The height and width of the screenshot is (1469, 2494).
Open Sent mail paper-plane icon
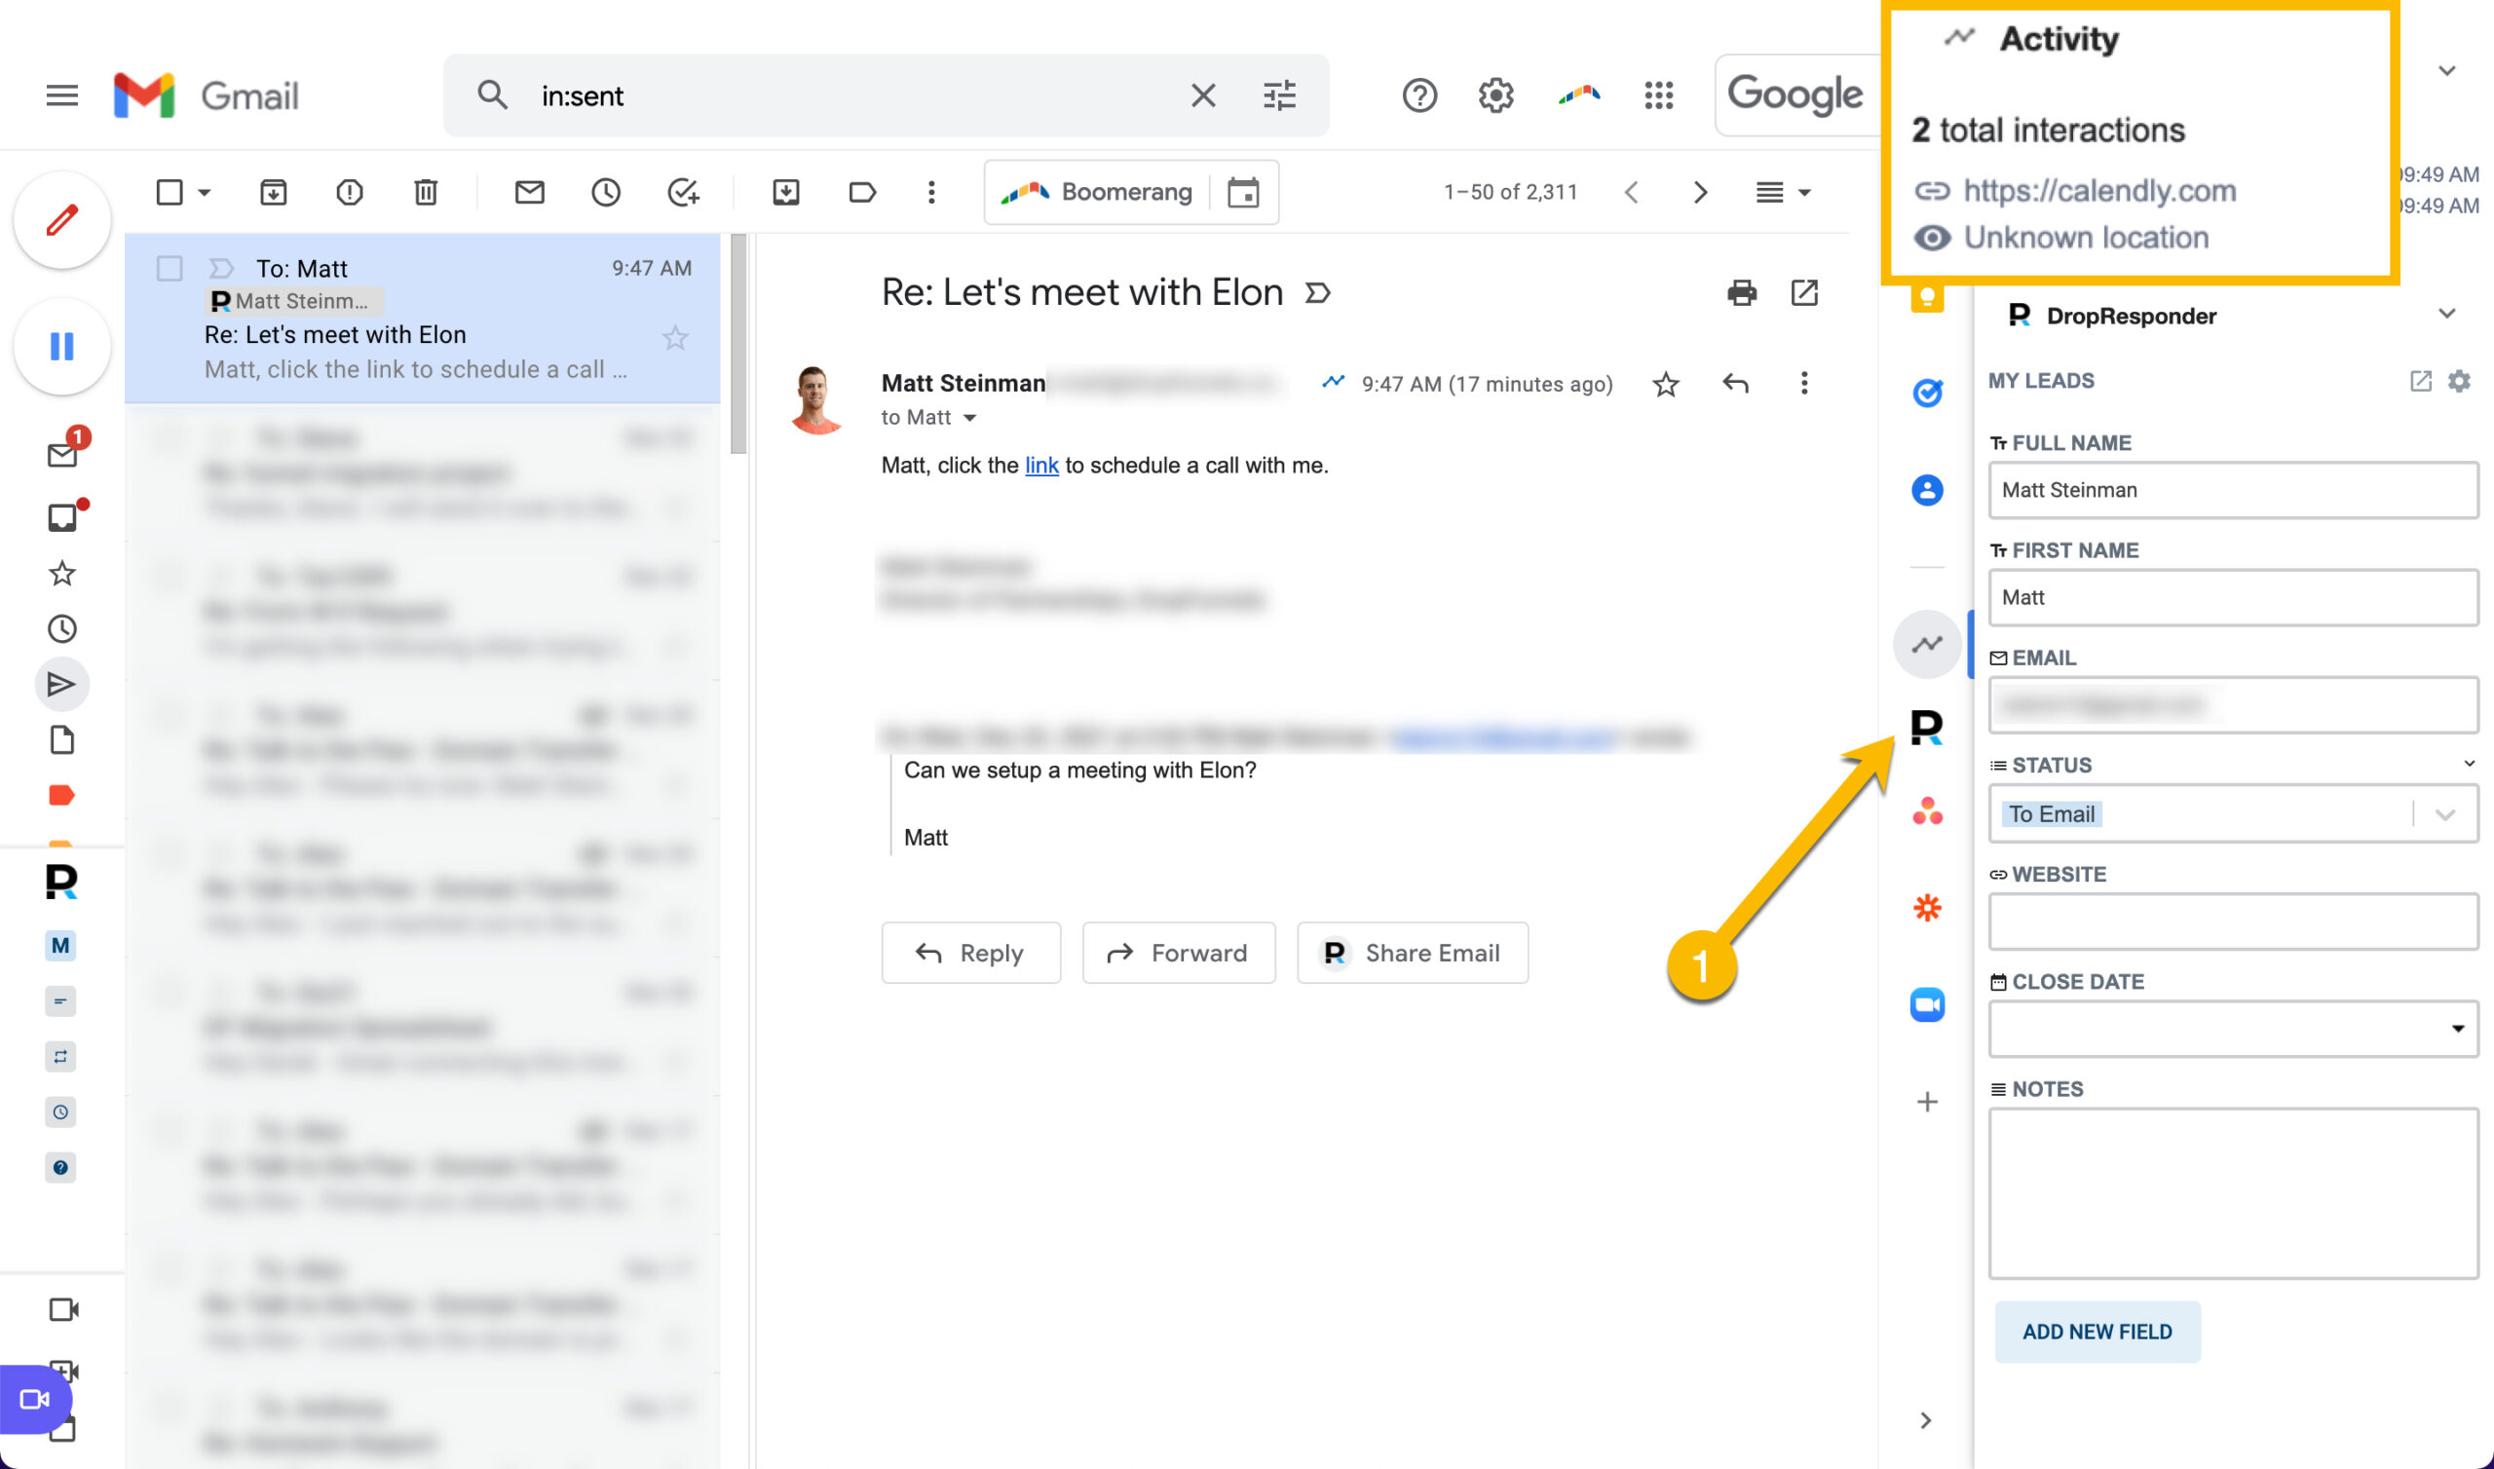[61, 684]
